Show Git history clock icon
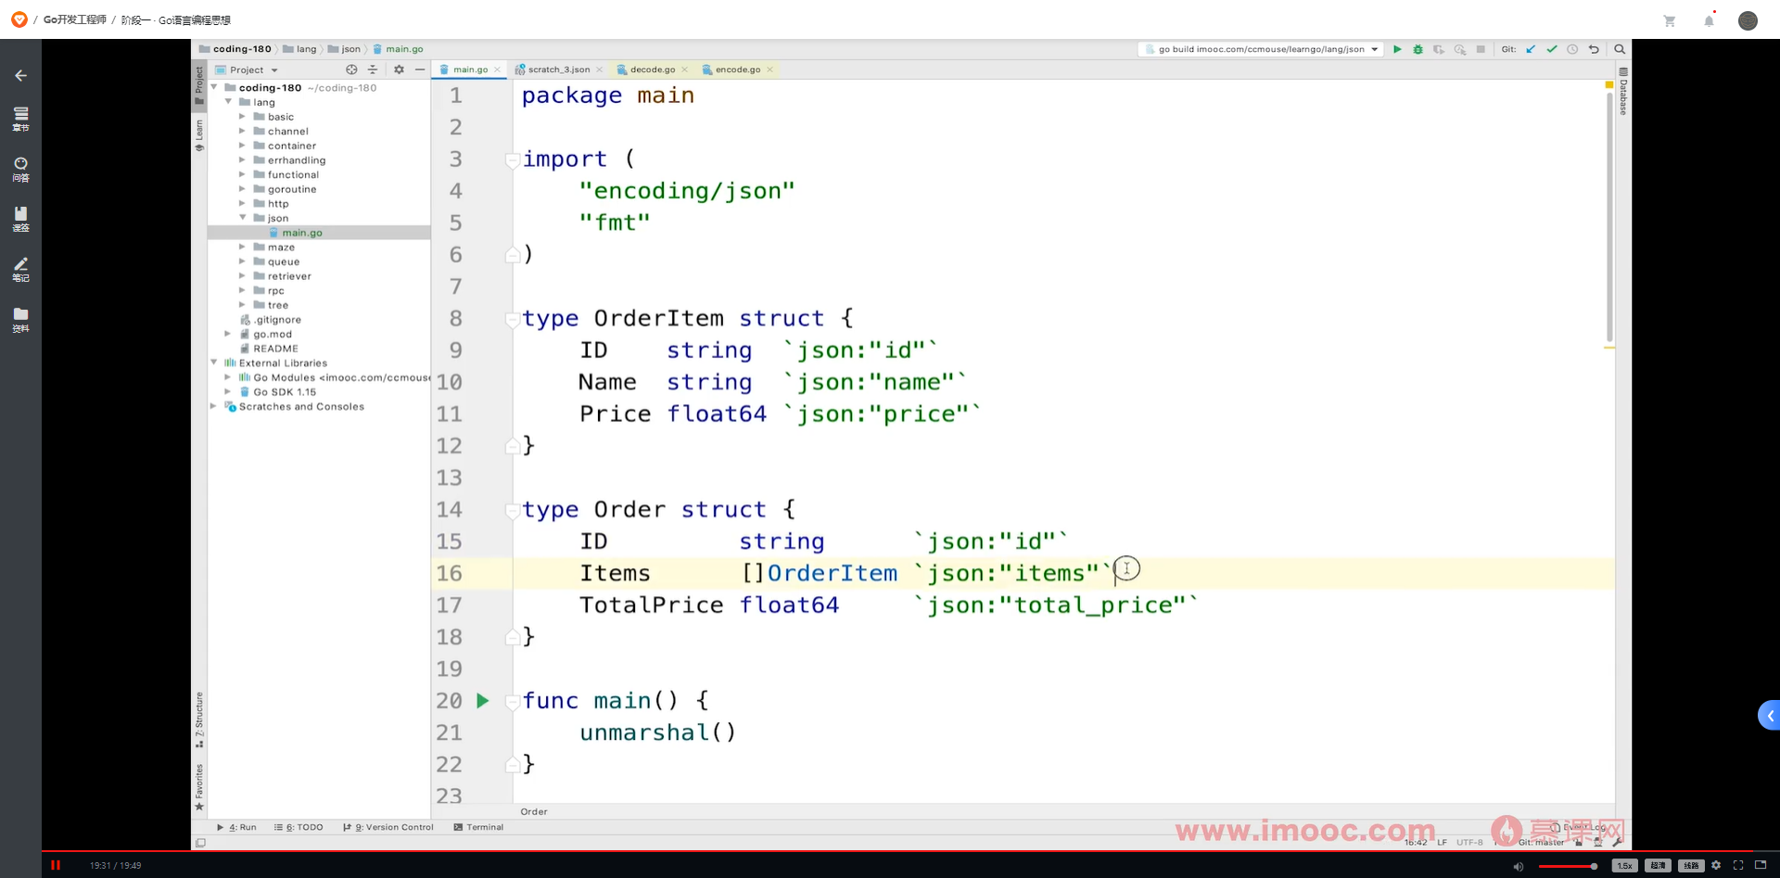 pos(1572,49)
